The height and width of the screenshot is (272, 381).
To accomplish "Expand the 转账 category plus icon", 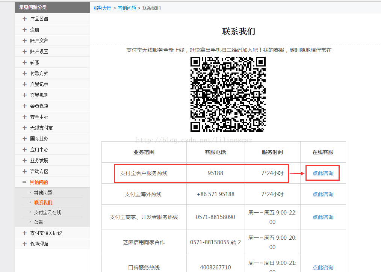I will (x=24, y=62).
